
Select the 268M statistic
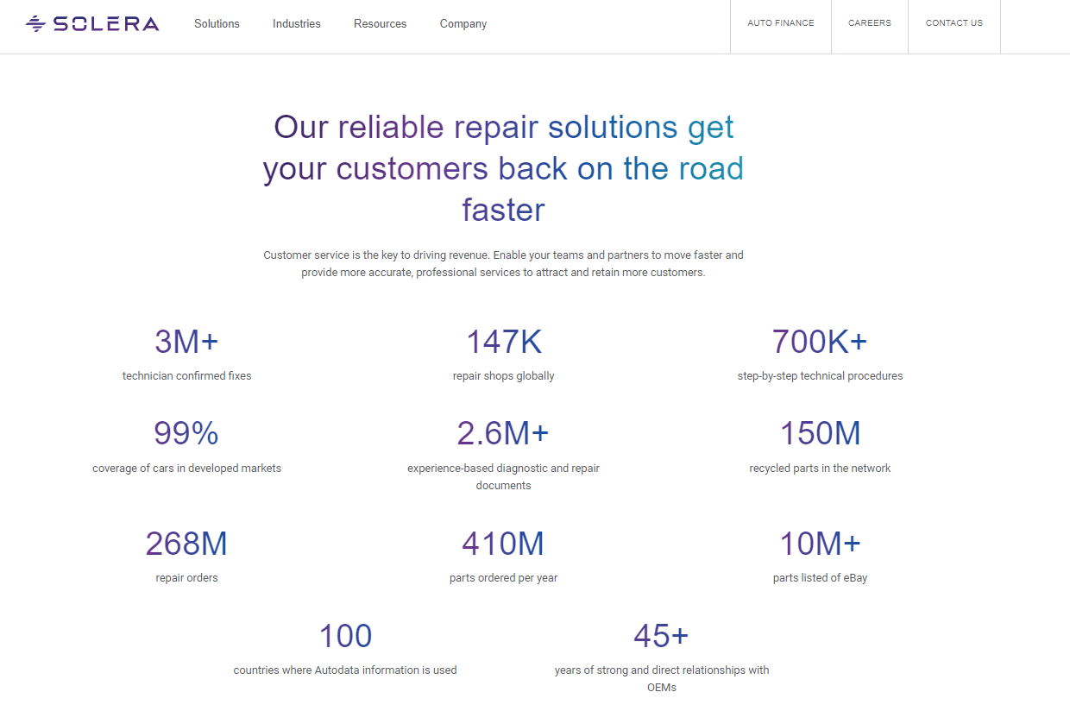click(186, 544)
